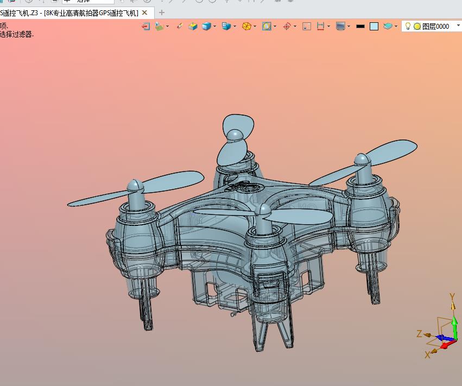Open dropdown arrow beside blue shaded cube
The image size is (462, 386).
pos(215,27)
